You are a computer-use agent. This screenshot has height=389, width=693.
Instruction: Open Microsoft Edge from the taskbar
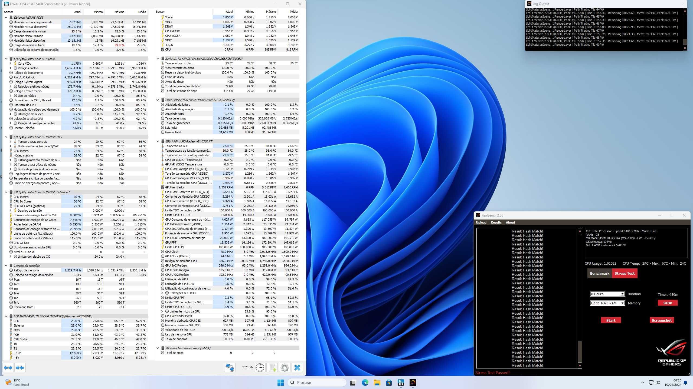click(x=365, y=383)
